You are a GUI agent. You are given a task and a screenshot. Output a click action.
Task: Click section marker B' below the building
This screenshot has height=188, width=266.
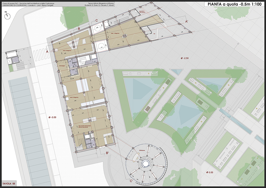click(x=107, y=153)
